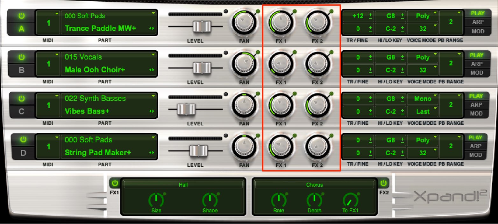Screen dimensions: 498x224
Task: Toggle the power button for part A
Action: click(x=21, y=16)
